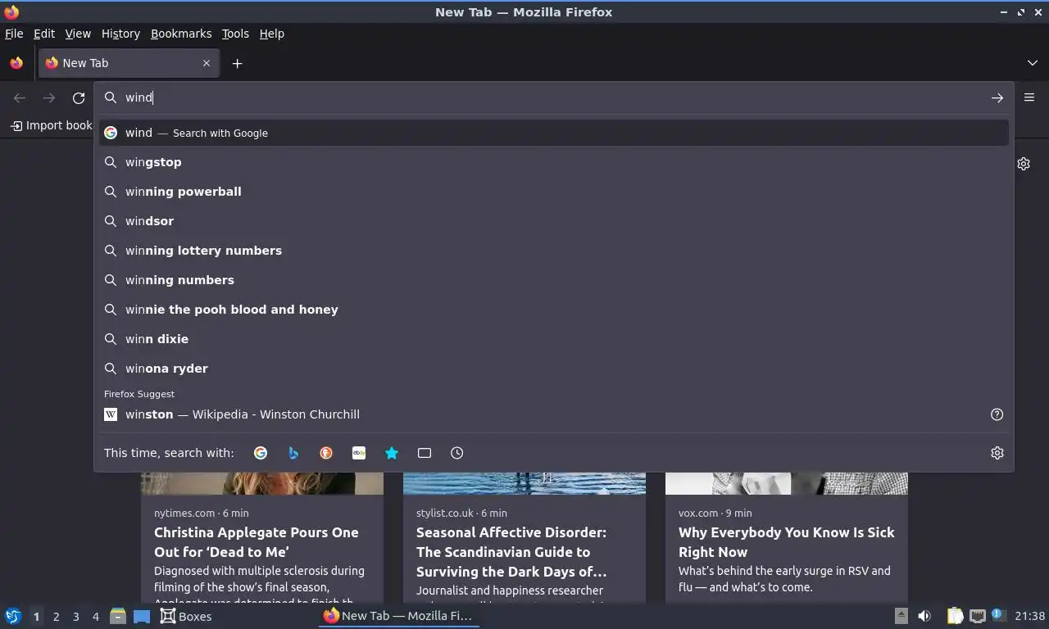
Task: Choose the 'winona ryder' suggestion
Action: [x=554, y=369]
